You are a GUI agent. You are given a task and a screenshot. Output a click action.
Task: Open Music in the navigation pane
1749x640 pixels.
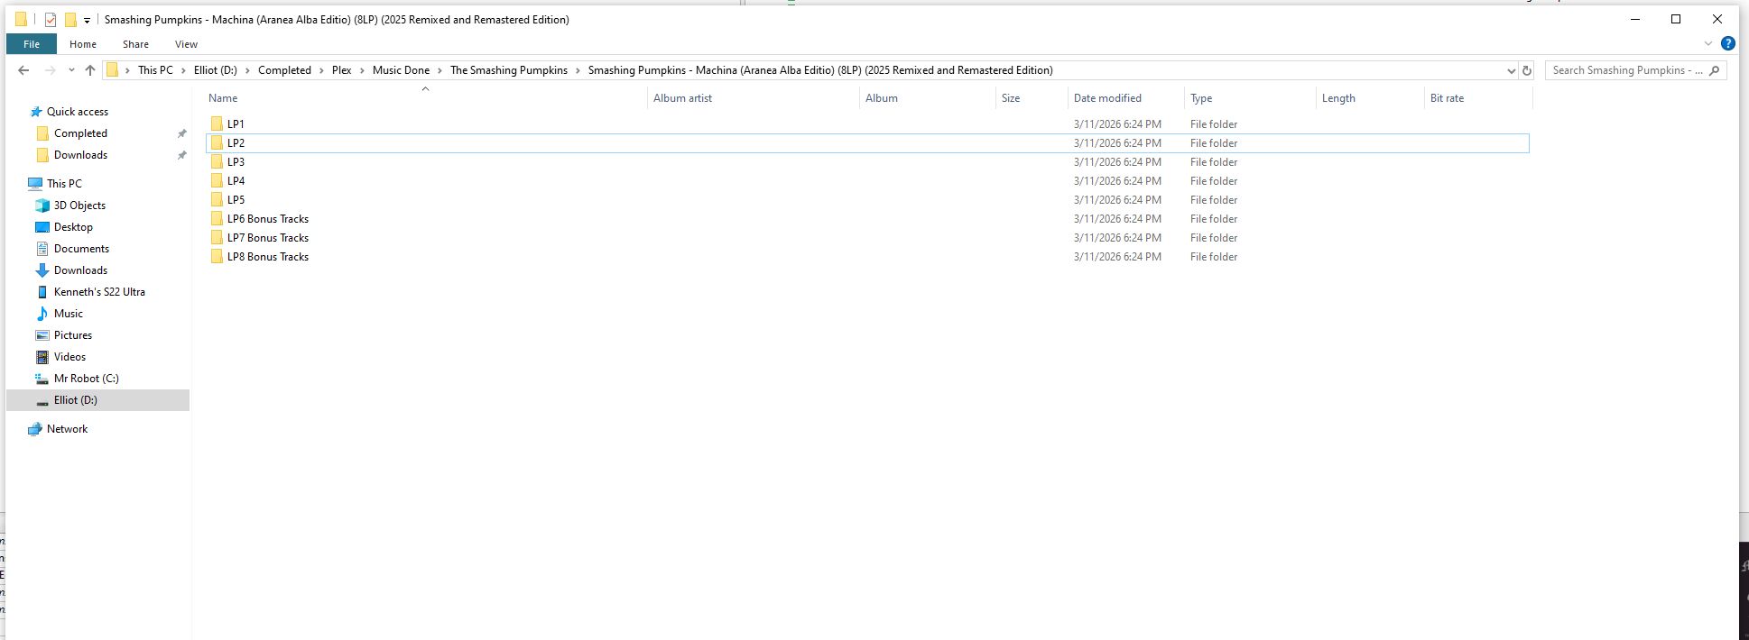69,314
